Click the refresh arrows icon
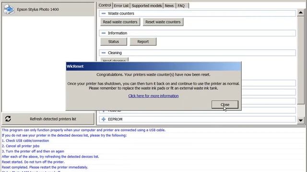Viewport: 307px width, 172px height. coord(8,118)
